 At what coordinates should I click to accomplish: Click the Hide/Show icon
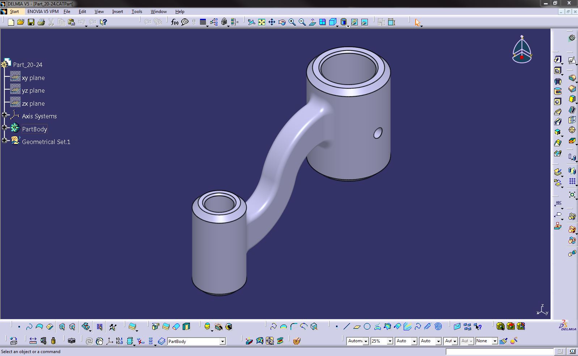coord(354,22)
